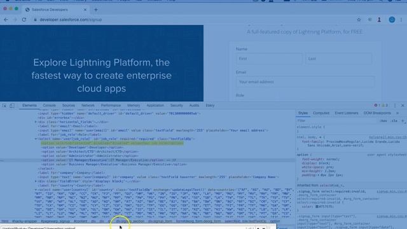Activate the DevTools element inspector icon

(4, 106)
